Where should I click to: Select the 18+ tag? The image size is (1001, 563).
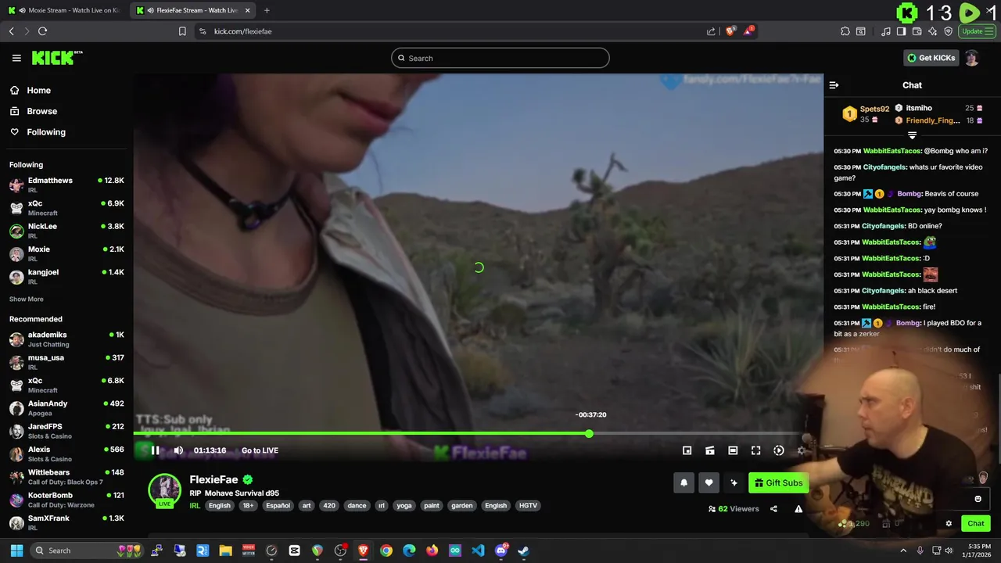tap(248, 506)
